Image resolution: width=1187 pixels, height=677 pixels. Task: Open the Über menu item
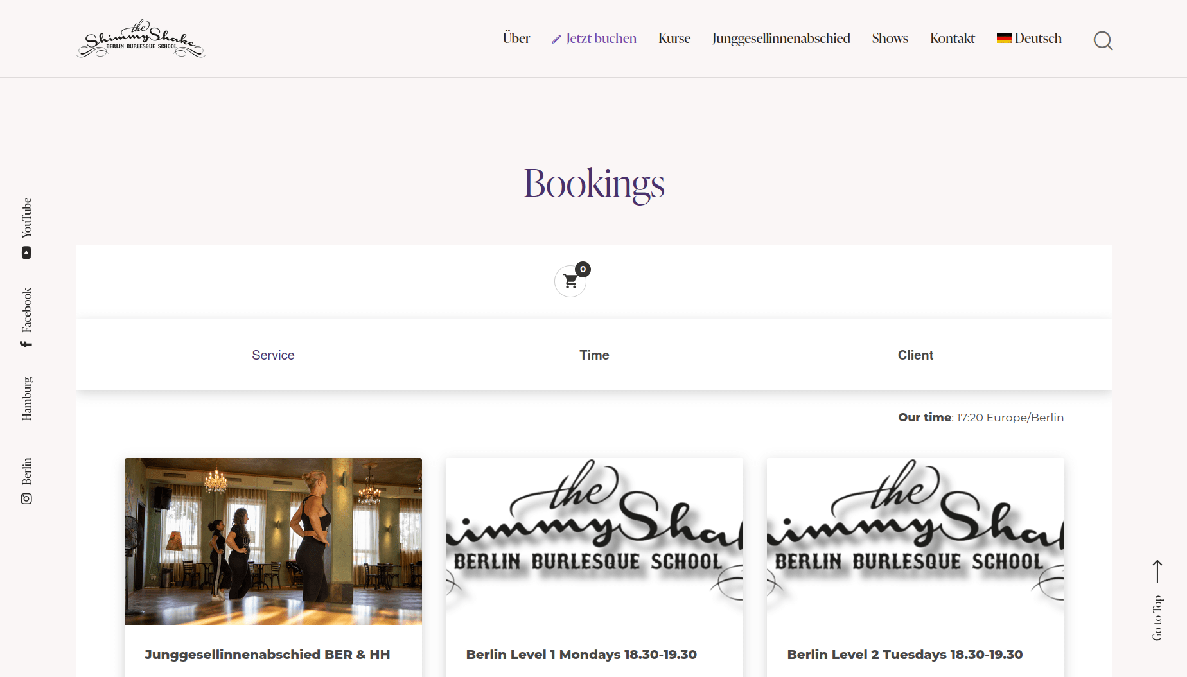(x=516, y=39)
